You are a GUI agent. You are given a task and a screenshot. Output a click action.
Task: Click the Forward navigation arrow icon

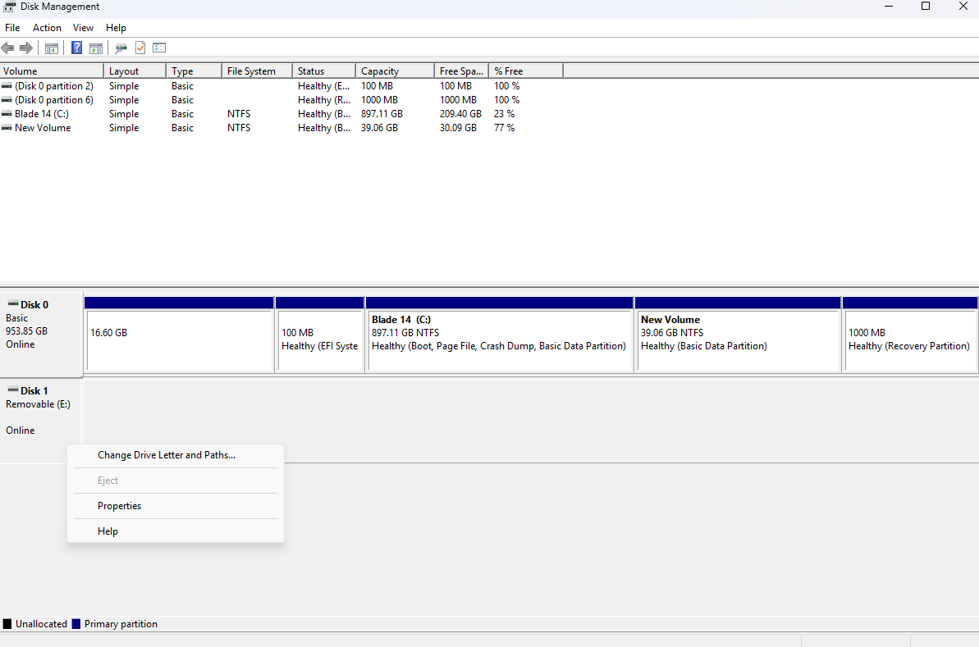[25, 47]
